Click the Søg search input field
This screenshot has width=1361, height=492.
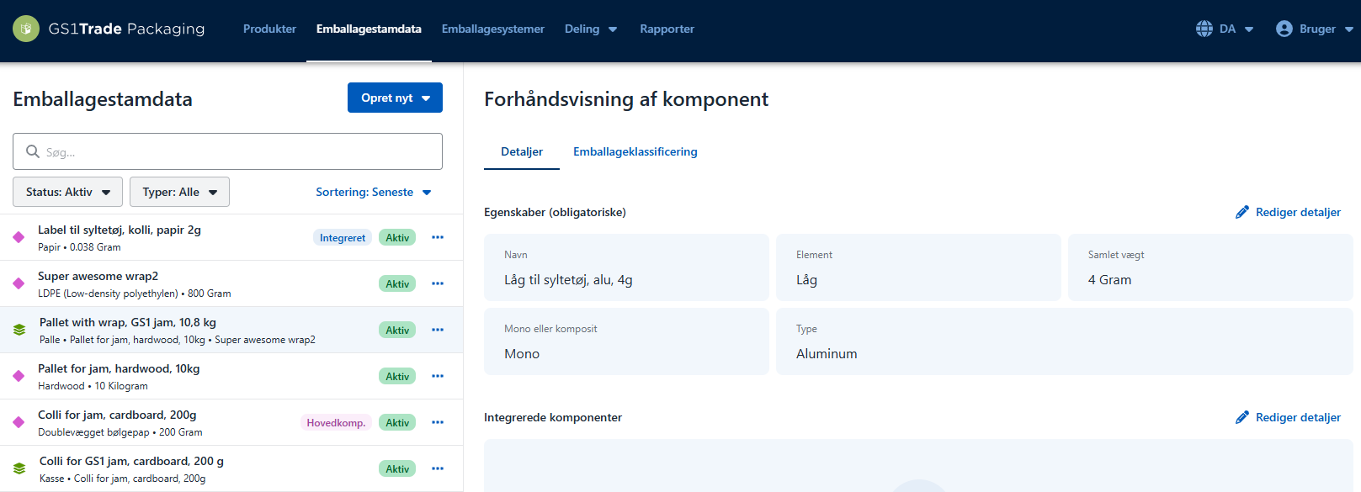227,151
